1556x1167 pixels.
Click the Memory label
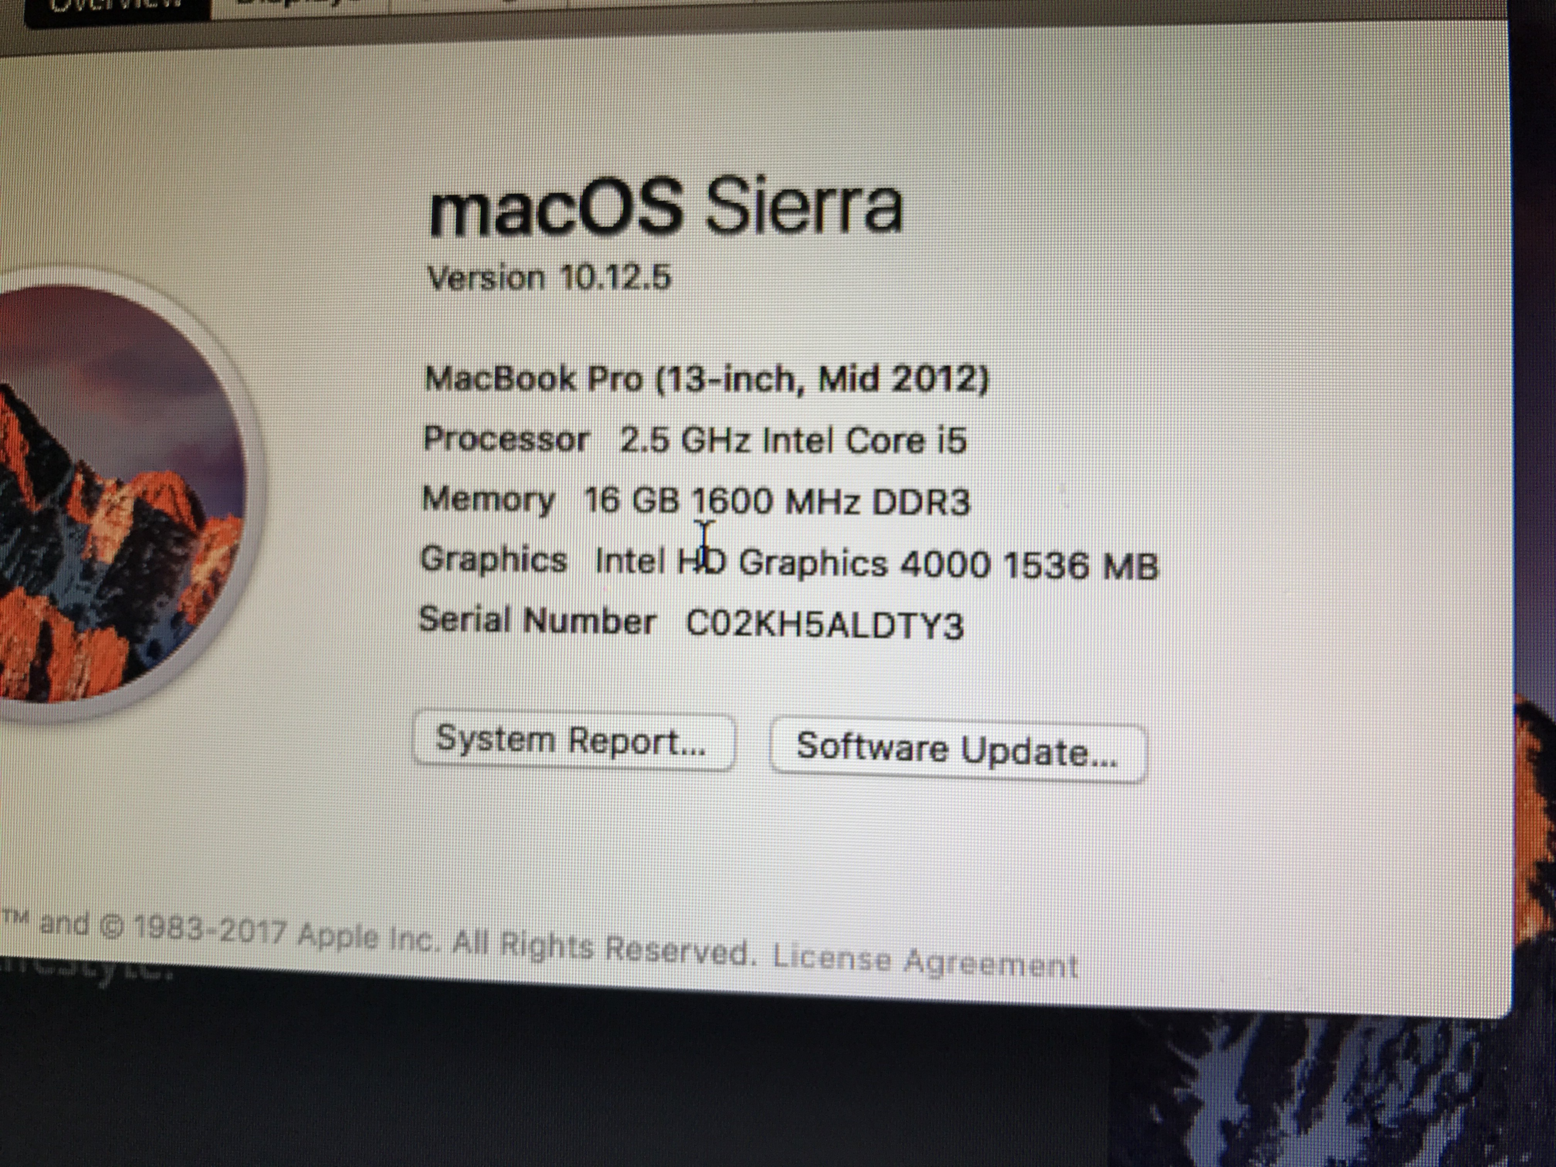[x=488, y=499]
